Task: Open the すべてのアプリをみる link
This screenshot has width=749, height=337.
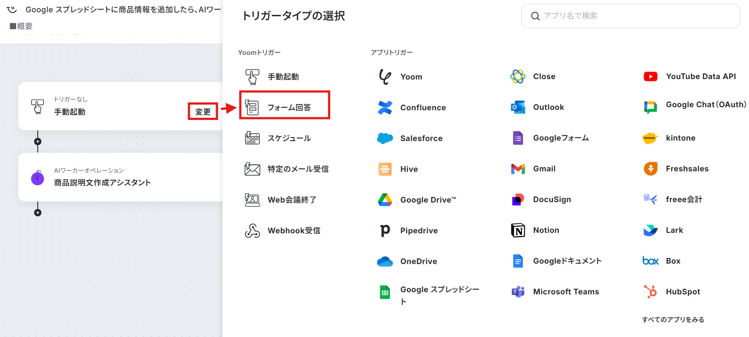Action: coord(673,320)
